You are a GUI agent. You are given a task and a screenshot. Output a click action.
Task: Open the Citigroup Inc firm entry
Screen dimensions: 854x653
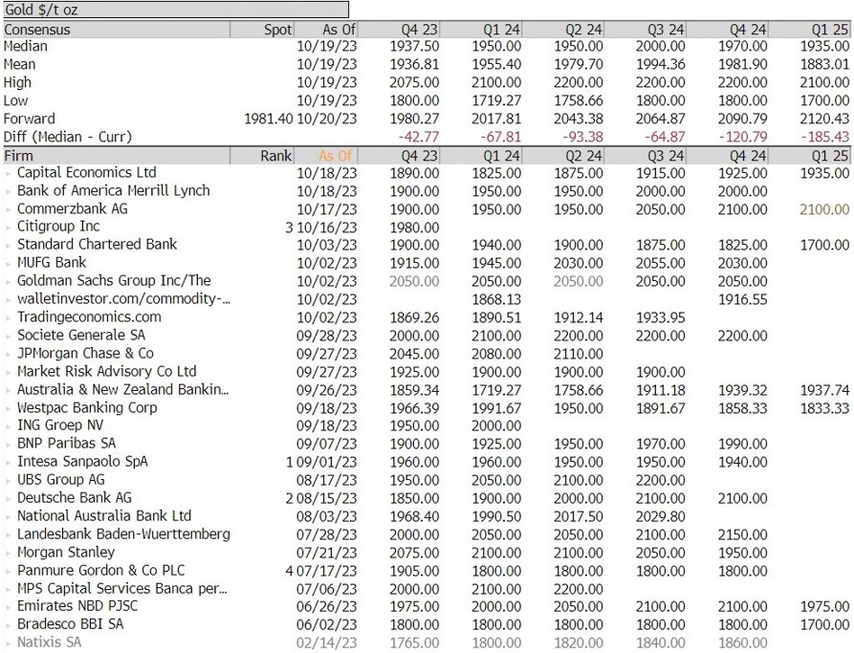[58, 227]
